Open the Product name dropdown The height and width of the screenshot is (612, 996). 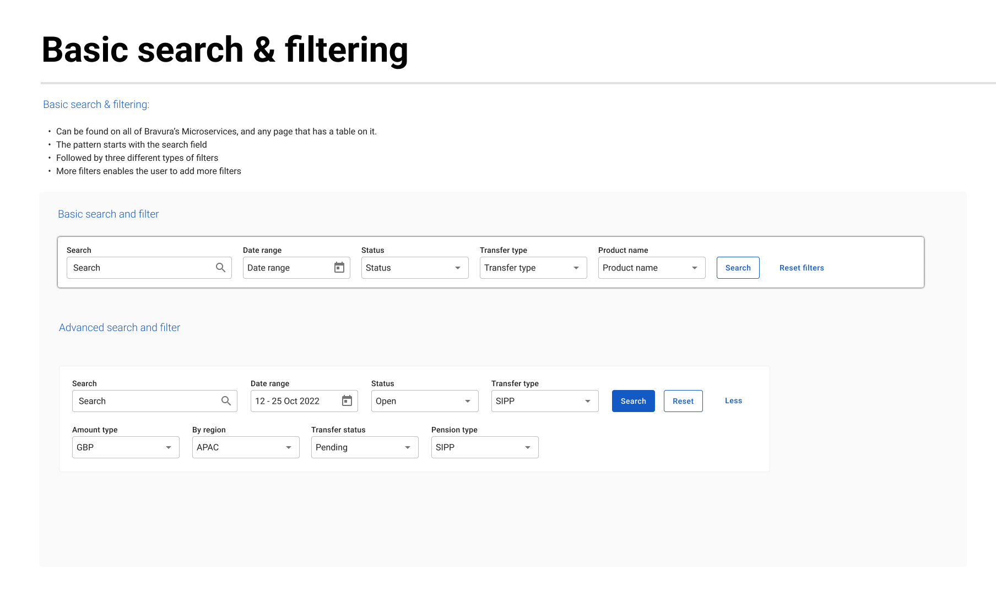[x=652, y=268]
